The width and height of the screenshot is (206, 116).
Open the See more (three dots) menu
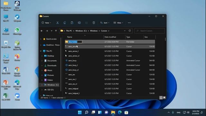click(129, 23)
